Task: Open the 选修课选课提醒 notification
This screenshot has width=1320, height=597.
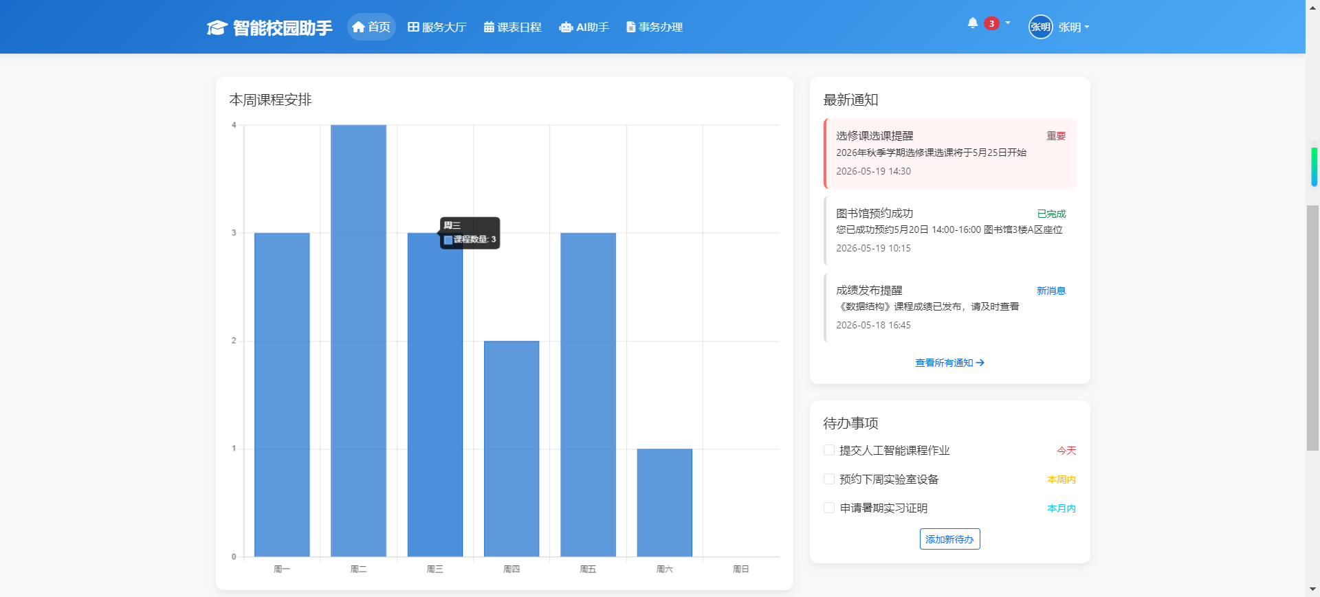Action: tap(950, 153)
